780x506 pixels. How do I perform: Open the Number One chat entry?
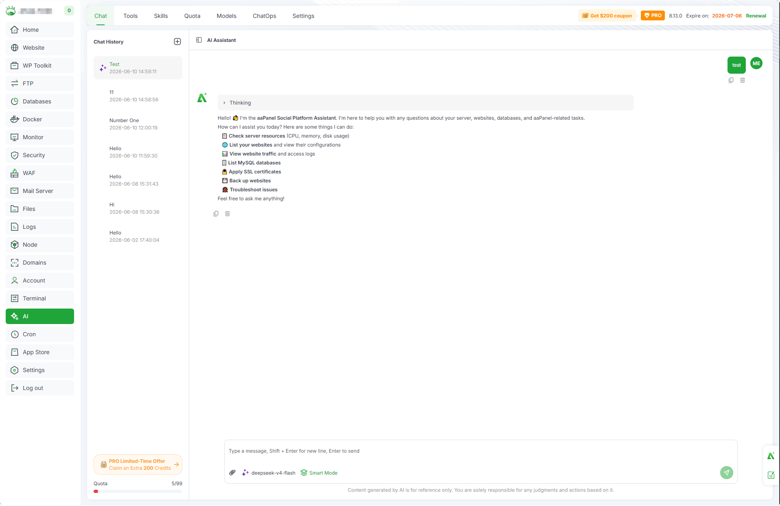[138, 124]
